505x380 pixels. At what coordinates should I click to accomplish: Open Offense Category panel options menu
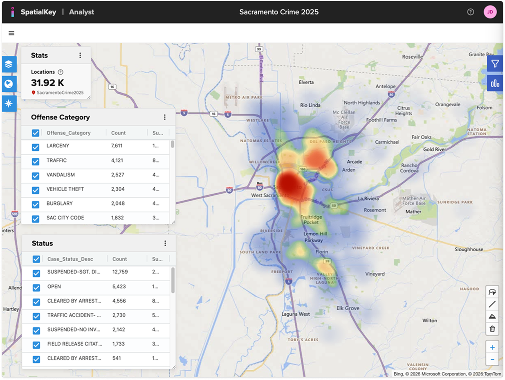pyautogui.click(x=165, y=117)
